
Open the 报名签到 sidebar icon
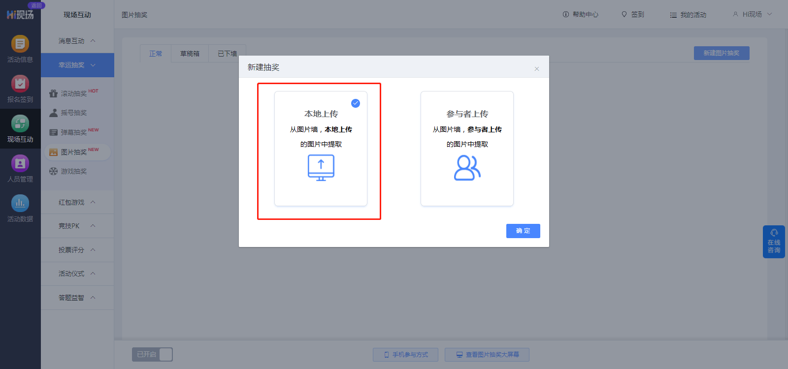tap(20, 84)
